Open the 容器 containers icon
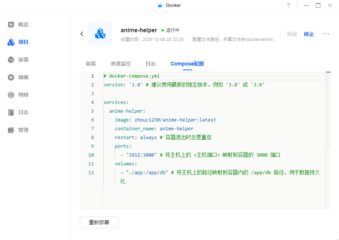This screenshot has width=339, height=240. point(11,60)
